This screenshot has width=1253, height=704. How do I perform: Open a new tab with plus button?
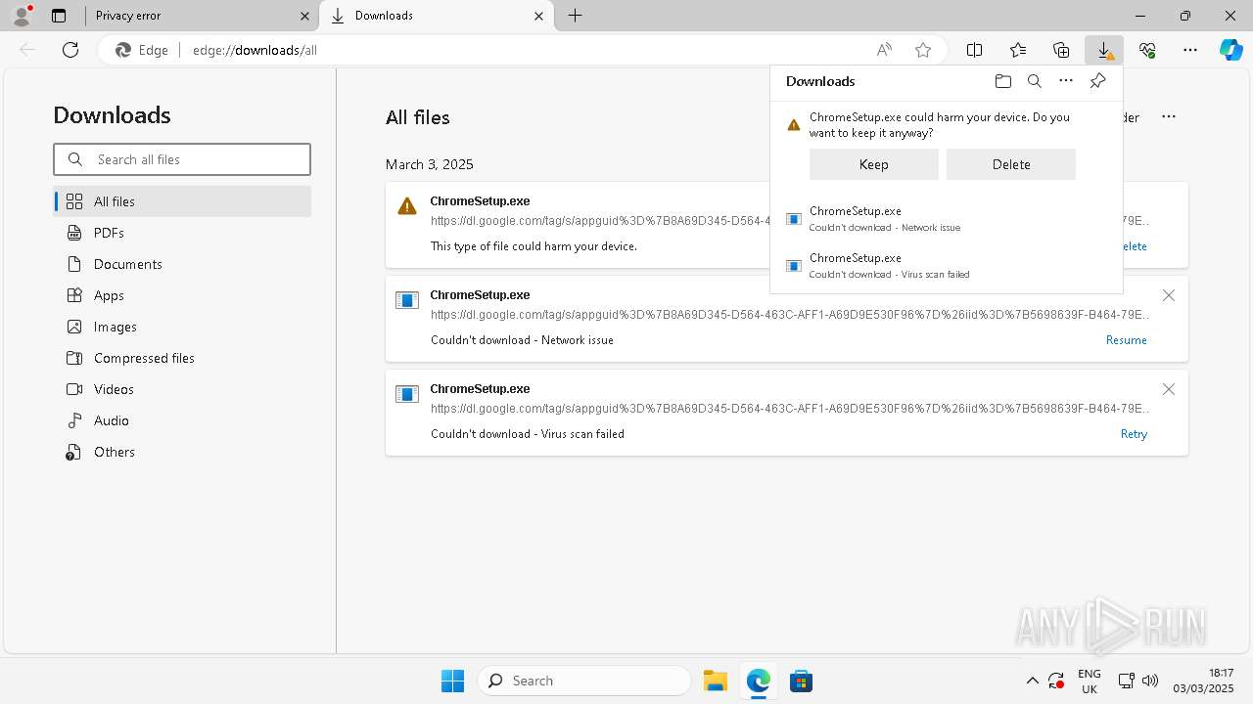(x=576, y=16)
